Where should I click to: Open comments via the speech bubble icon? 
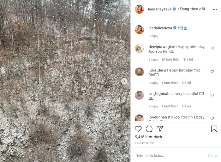coord(149,129)
